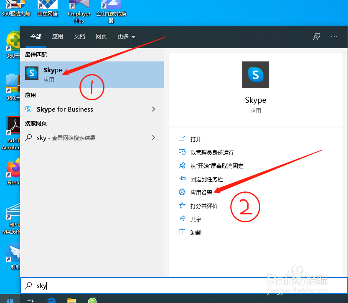Viewport: 348px width, 303px height.
Task: Click the uninstall trash can icon
Action: tap(182, 232)
